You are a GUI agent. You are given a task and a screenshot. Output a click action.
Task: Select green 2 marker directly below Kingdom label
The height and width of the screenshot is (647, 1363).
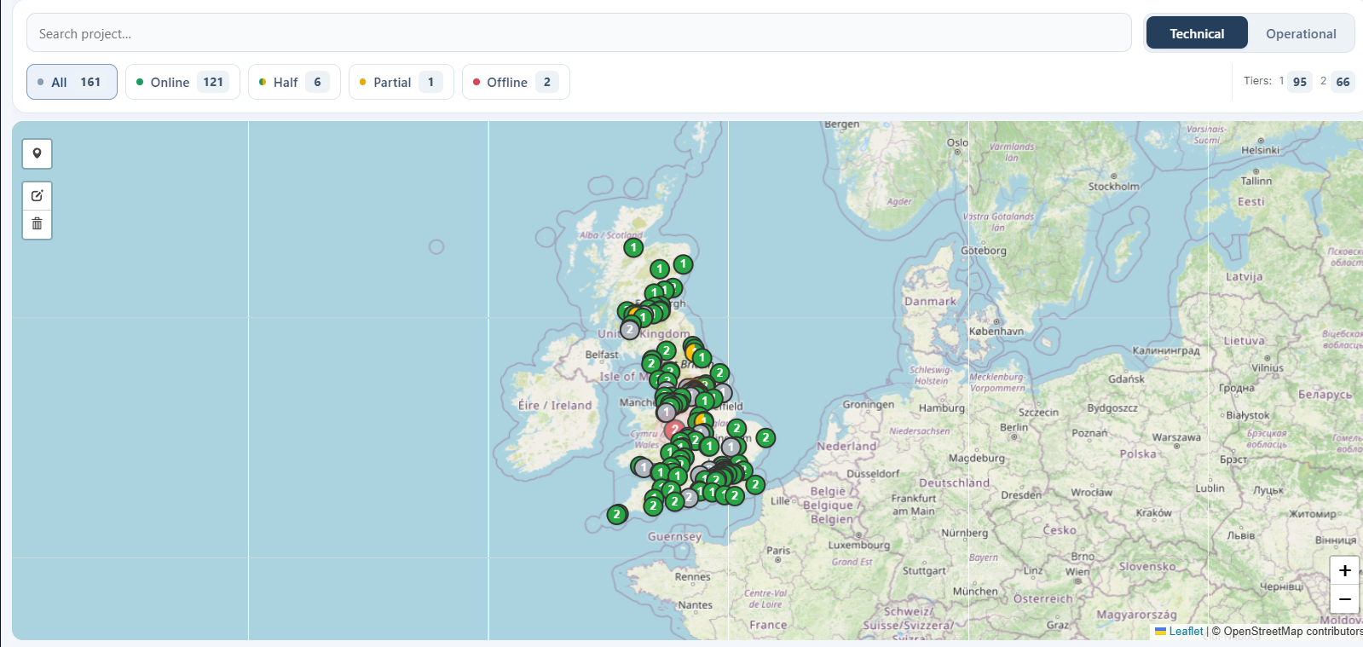pyautogui.click(x=666, y=350)
